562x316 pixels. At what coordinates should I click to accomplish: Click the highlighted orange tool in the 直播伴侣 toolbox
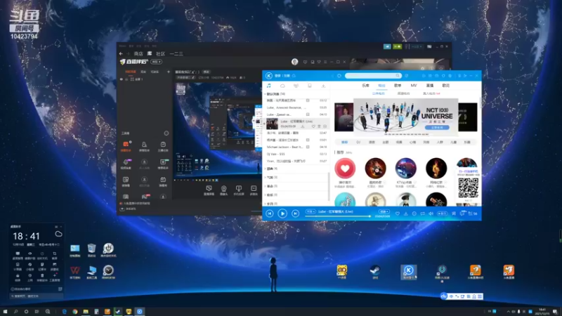[126, 145]
